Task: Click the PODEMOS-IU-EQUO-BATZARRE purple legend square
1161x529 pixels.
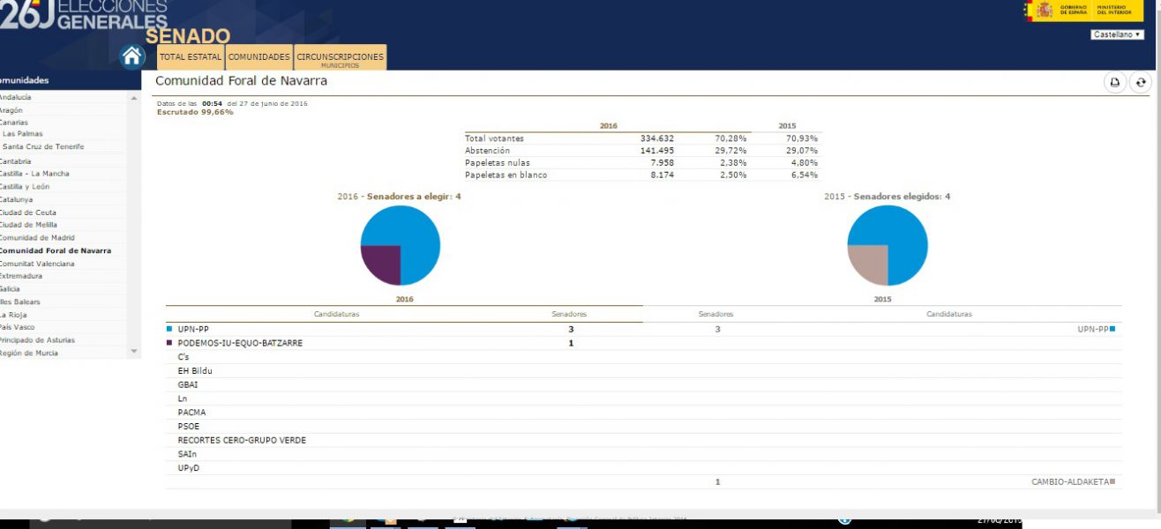Action: pos(169,343)
